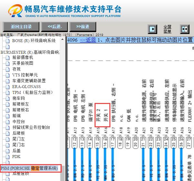Click the document icon beside TPM
Screen dimensions: 194x181
[7, 93]
